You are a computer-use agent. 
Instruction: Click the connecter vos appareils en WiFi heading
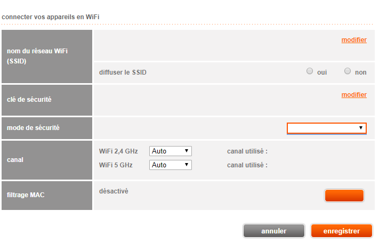51,17
